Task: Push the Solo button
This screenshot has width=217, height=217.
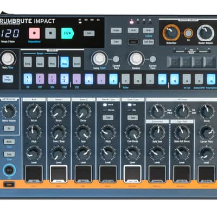Action: pyautogui.click(x=9, y=154)
